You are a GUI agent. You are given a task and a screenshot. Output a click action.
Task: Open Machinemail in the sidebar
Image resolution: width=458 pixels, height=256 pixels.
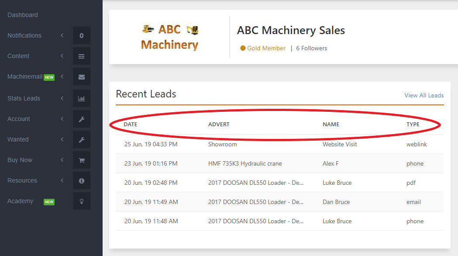pyautogui.click(x=25, y=76)
